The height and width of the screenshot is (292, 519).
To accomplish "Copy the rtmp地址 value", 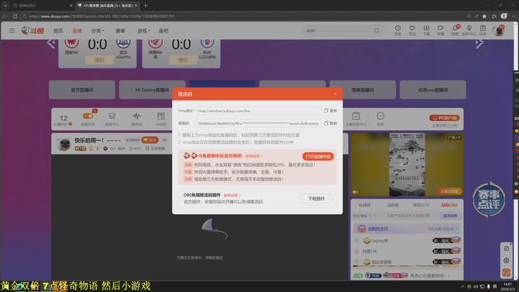I will click(x=330, y=110).
